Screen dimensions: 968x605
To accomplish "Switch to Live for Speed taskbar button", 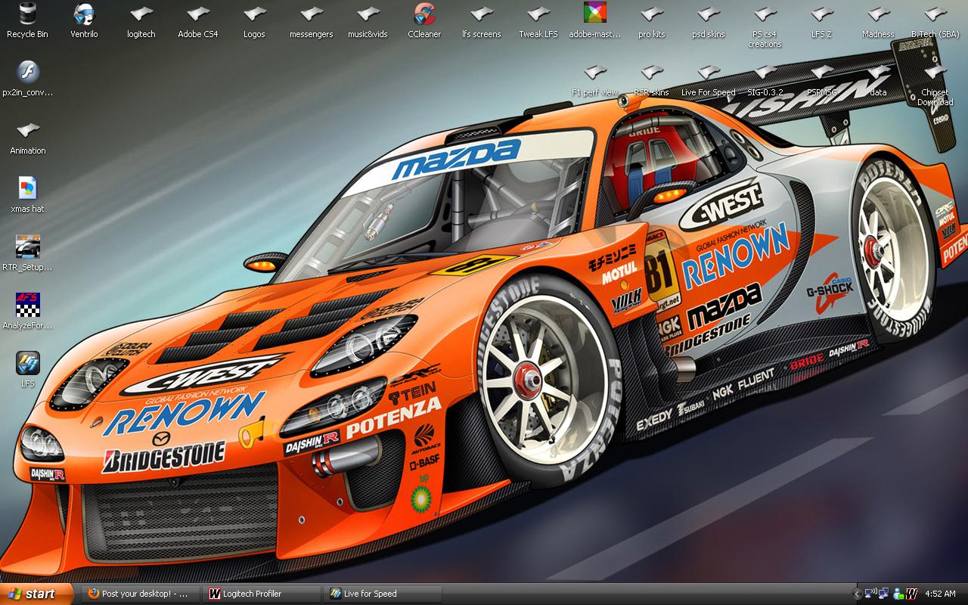I will click(x=383, y=594).
